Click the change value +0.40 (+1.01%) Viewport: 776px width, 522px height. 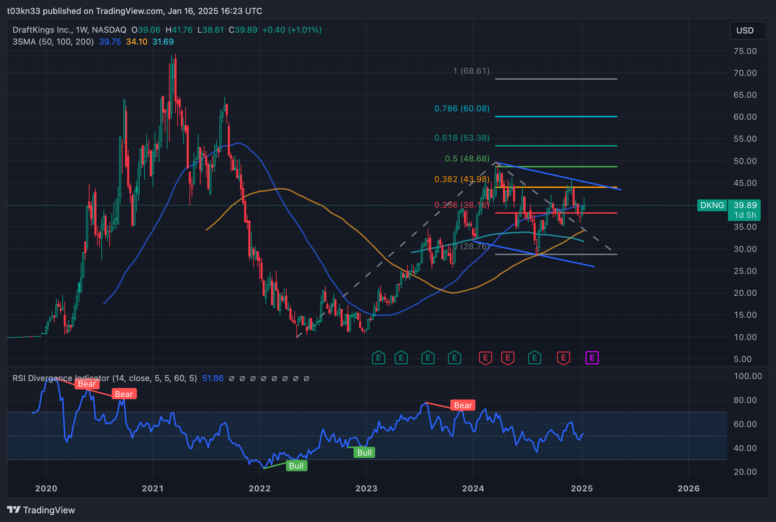pyautogui.click(x=292, y=30)
